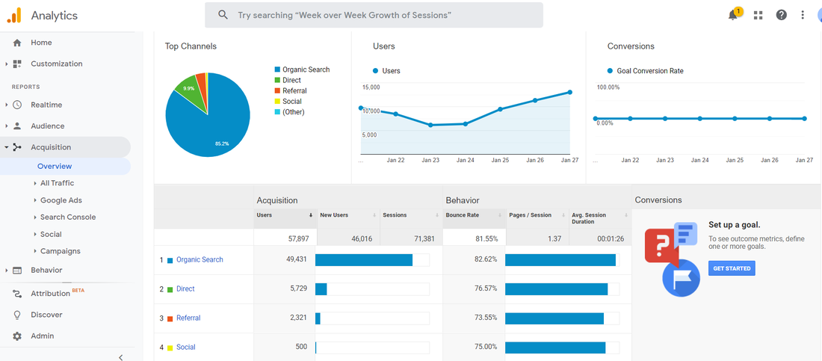Click the Admin gear icon

pos(17,336)
